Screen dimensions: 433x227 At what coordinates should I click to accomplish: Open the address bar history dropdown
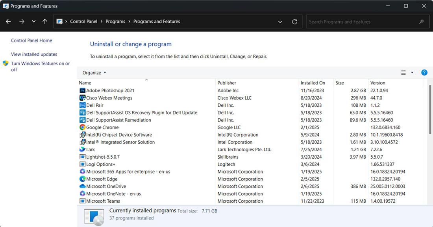coord(280,22)
